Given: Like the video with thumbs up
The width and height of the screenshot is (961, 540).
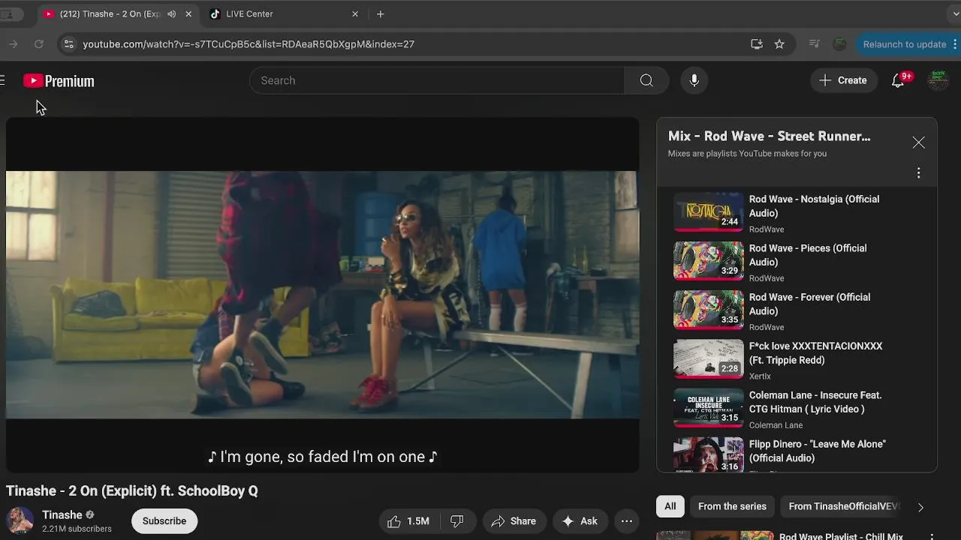Looking at the screenshot, I should point(408,521).
